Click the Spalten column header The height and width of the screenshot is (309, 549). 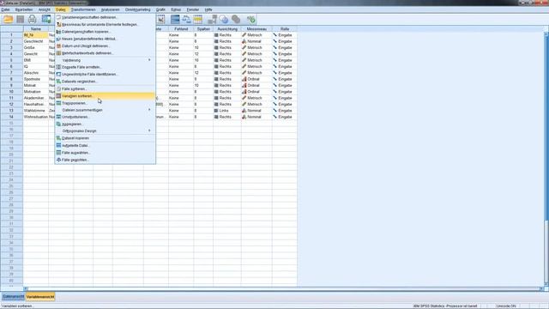[x=203, y=28]
